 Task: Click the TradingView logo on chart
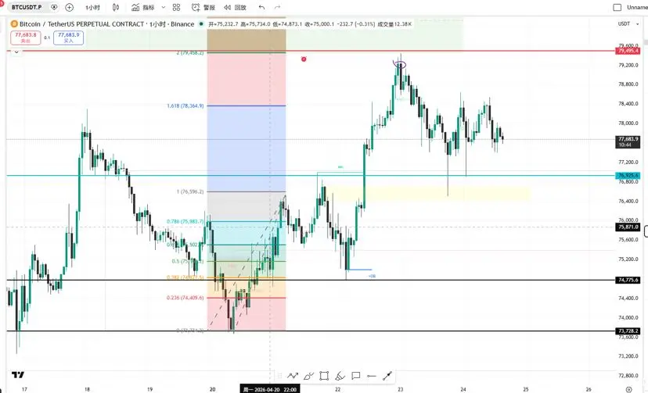pos(18,375)
